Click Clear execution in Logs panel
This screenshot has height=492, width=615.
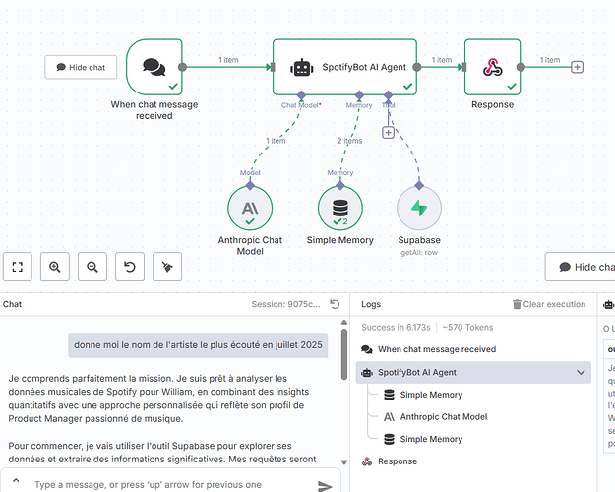coord(549,304)
